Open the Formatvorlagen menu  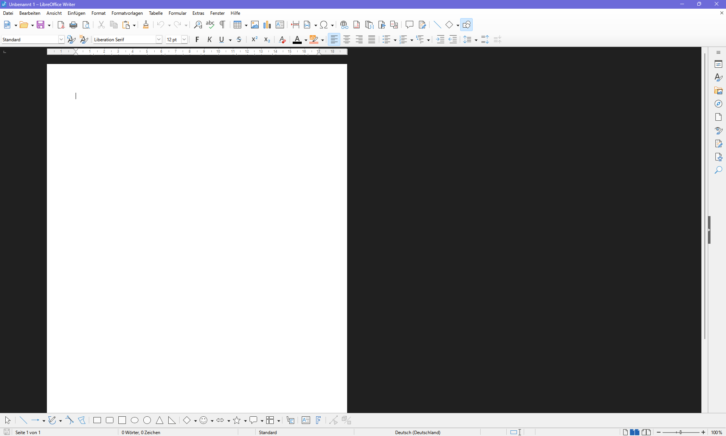point(127,13)
